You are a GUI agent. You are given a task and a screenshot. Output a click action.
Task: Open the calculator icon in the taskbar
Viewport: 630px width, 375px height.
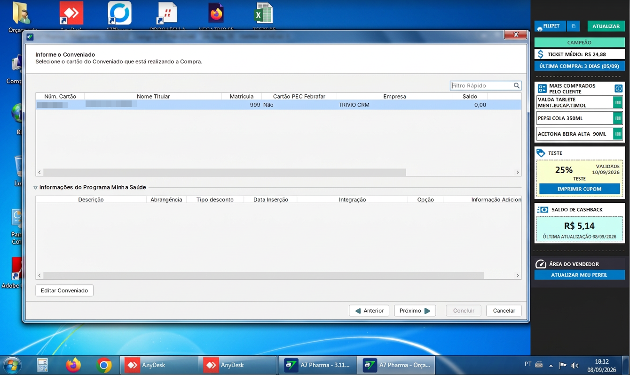(42, 365)
